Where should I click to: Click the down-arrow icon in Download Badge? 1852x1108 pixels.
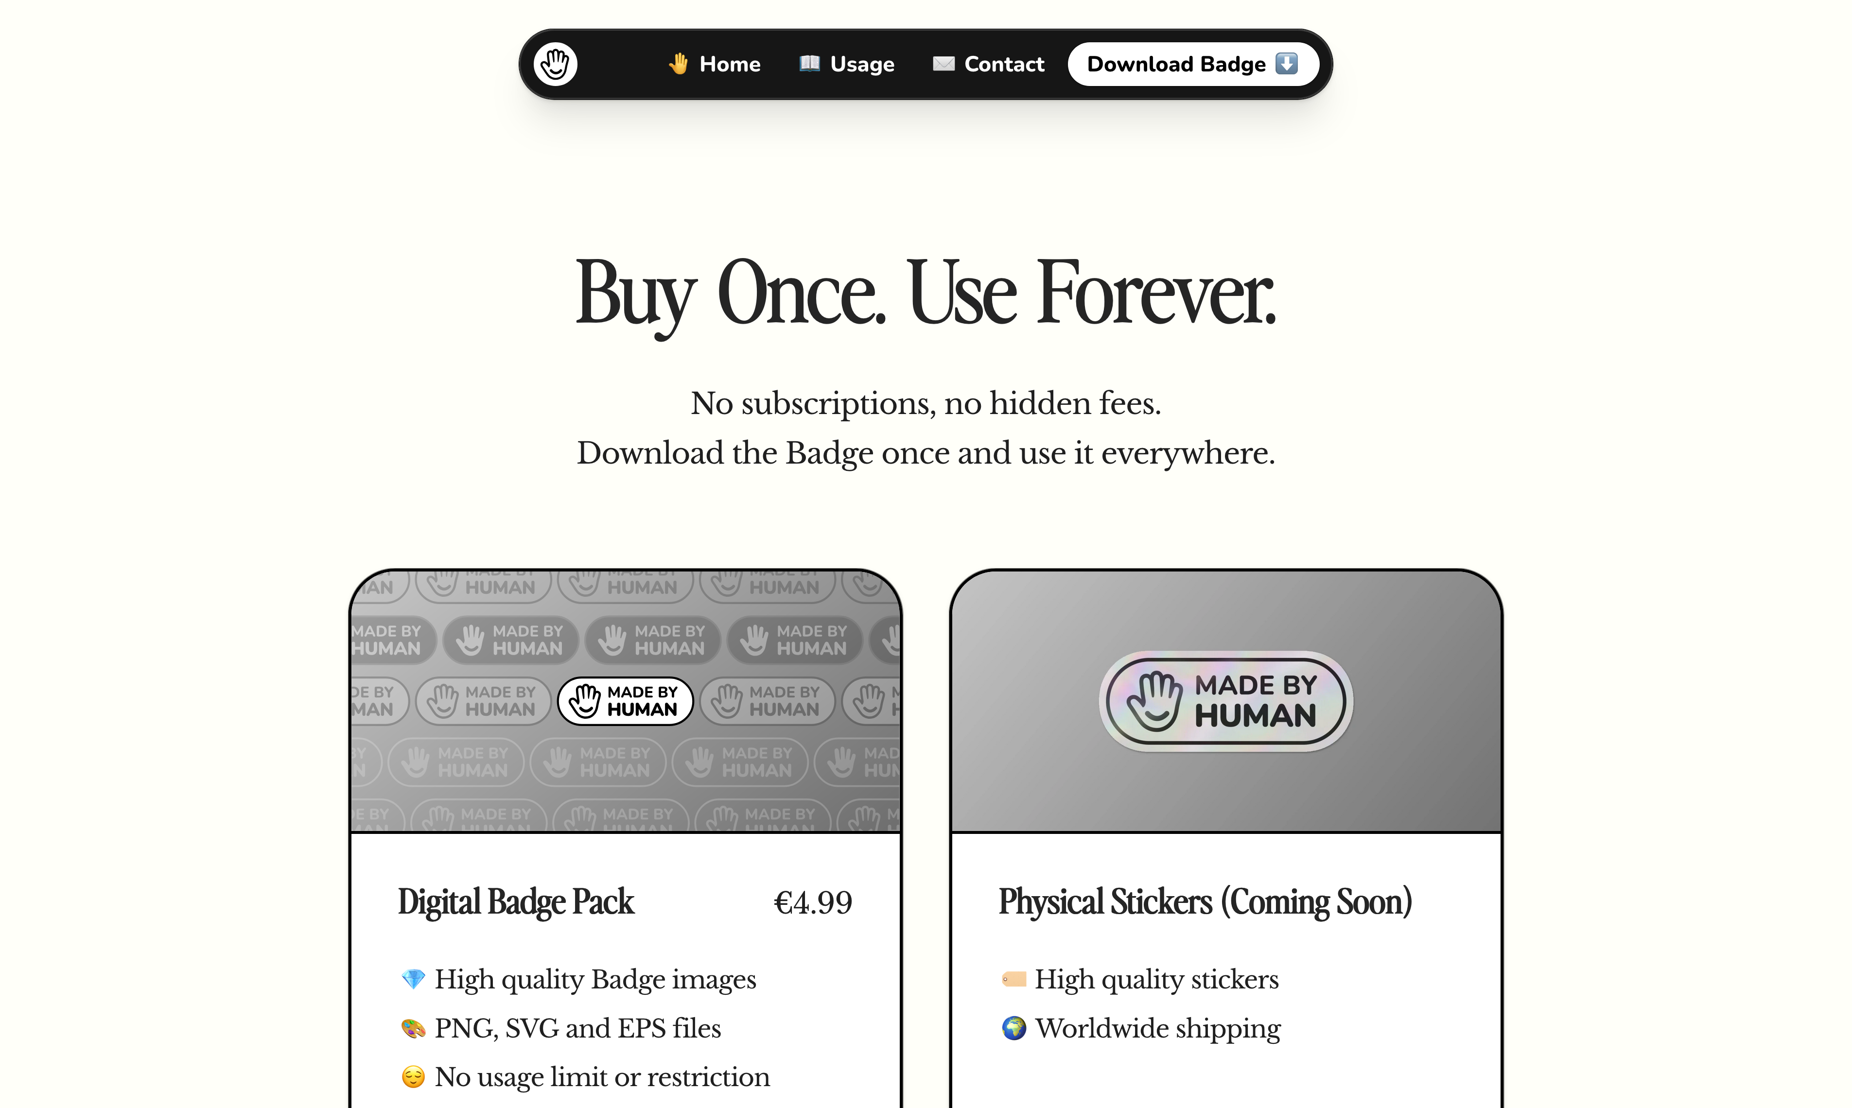point(1286,64)
